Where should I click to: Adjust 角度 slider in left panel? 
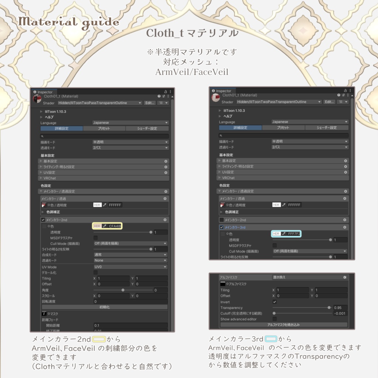coord(123,290)
